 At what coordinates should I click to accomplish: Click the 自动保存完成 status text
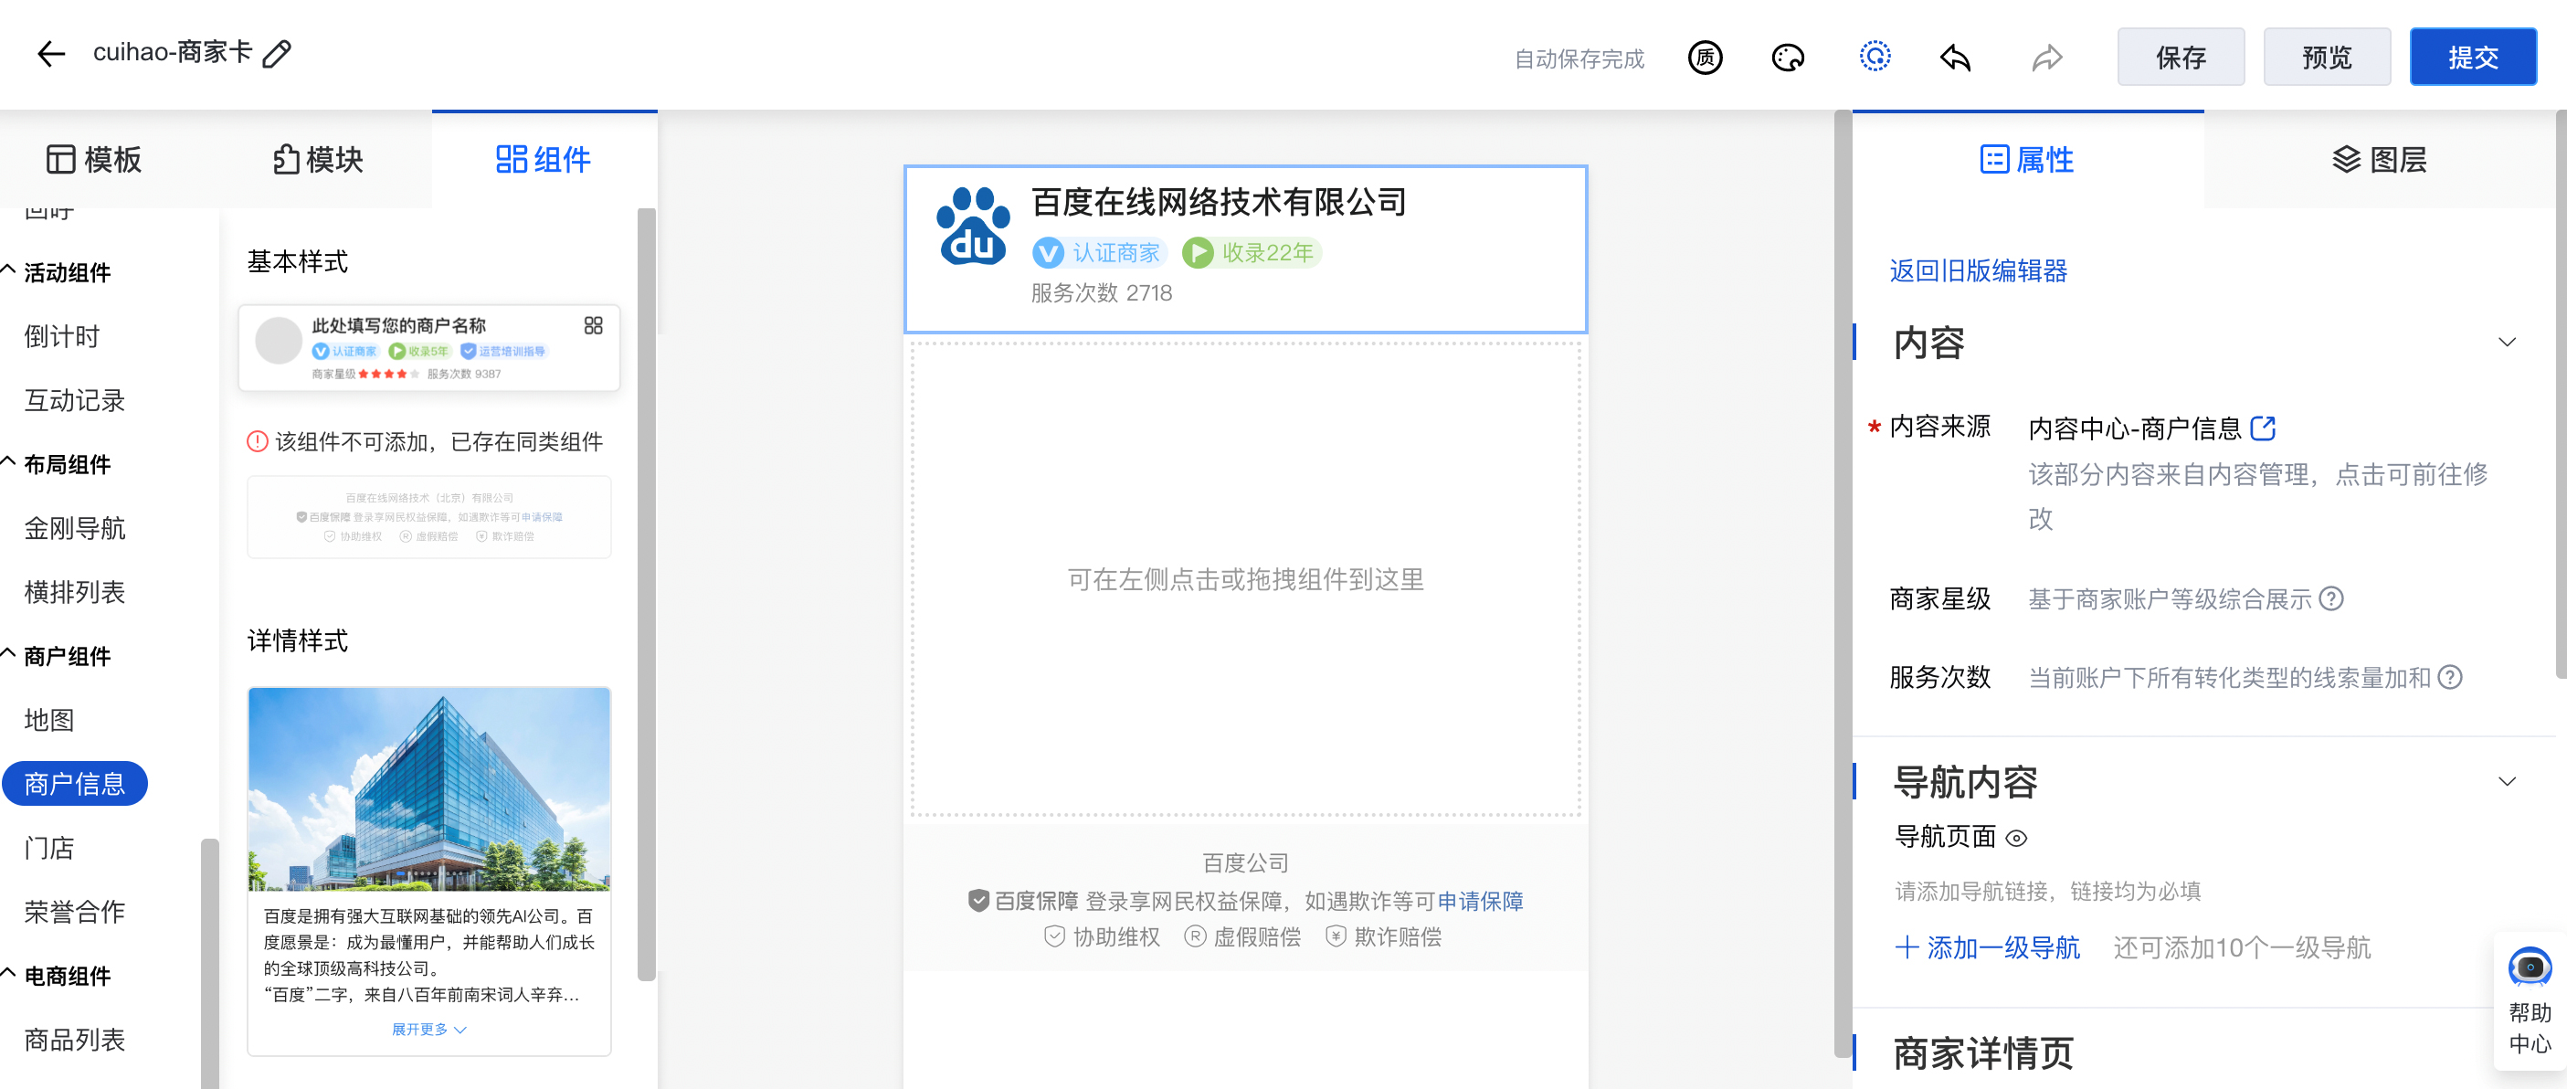pyautogui.click(x=1579, y=58)
